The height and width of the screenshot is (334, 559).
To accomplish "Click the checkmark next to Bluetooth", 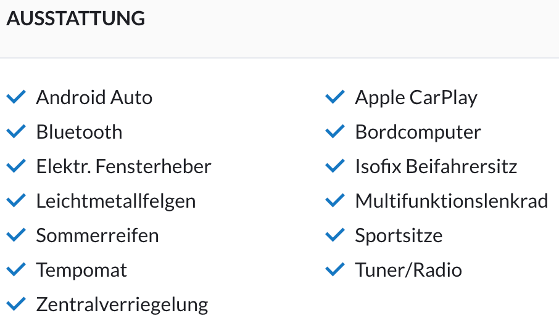I will click(16, 131).
